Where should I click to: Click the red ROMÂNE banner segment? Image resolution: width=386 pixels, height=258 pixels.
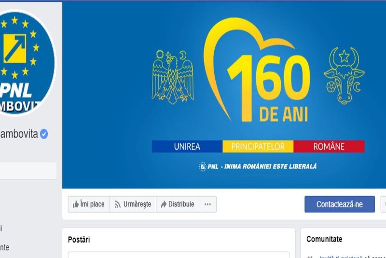[329, 146]
